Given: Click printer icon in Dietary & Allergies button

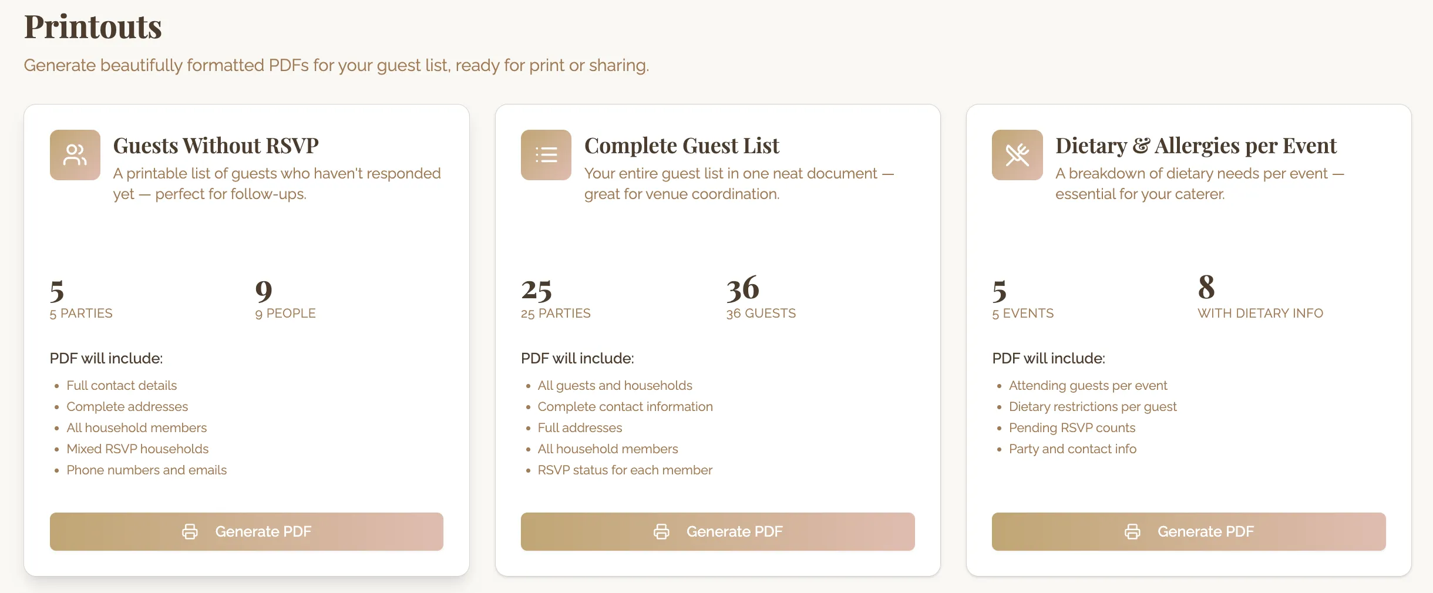Looking at the screenshot, I should (x=1132, y=532).
